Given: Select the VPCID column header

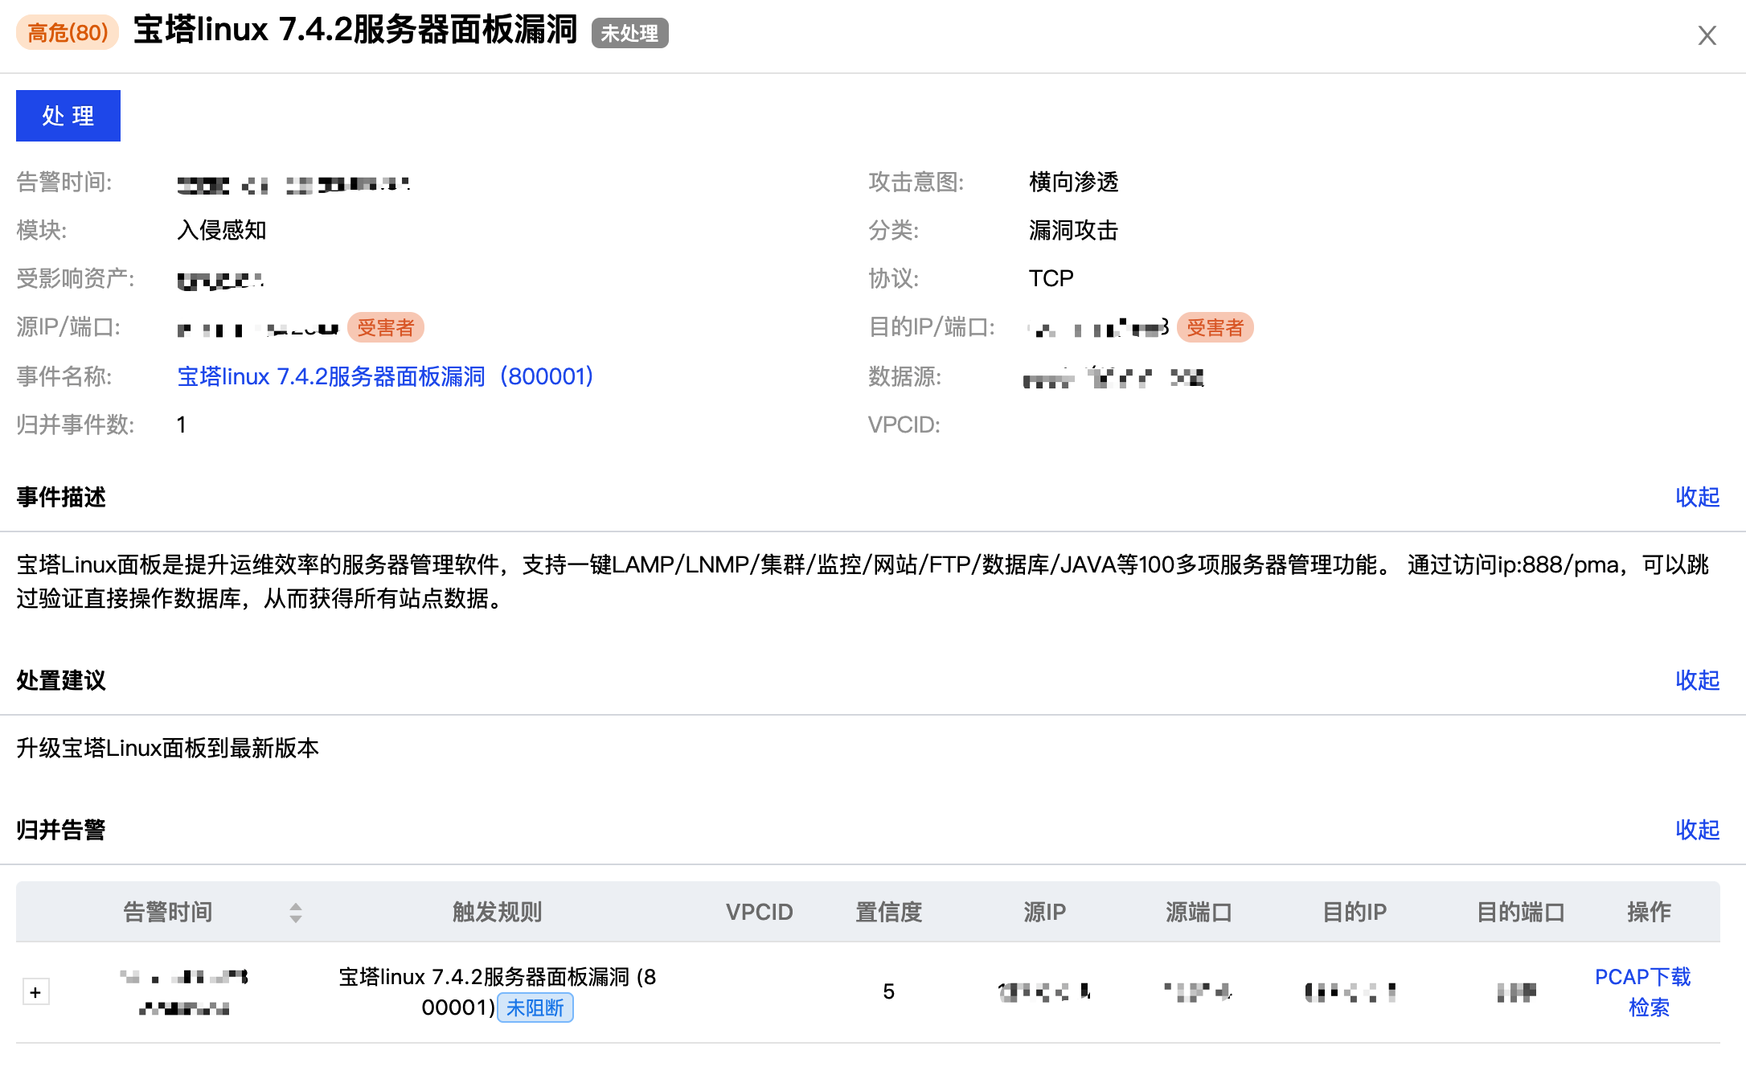Looking at the screenshot, I should (x=759, y=912).
